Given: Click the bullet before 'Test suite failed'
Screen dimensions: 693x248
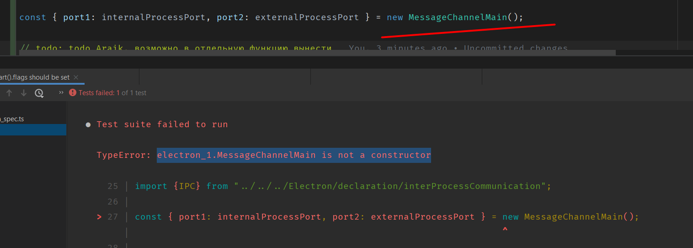Looking at the screenshot, I should (x=88, y=125).
